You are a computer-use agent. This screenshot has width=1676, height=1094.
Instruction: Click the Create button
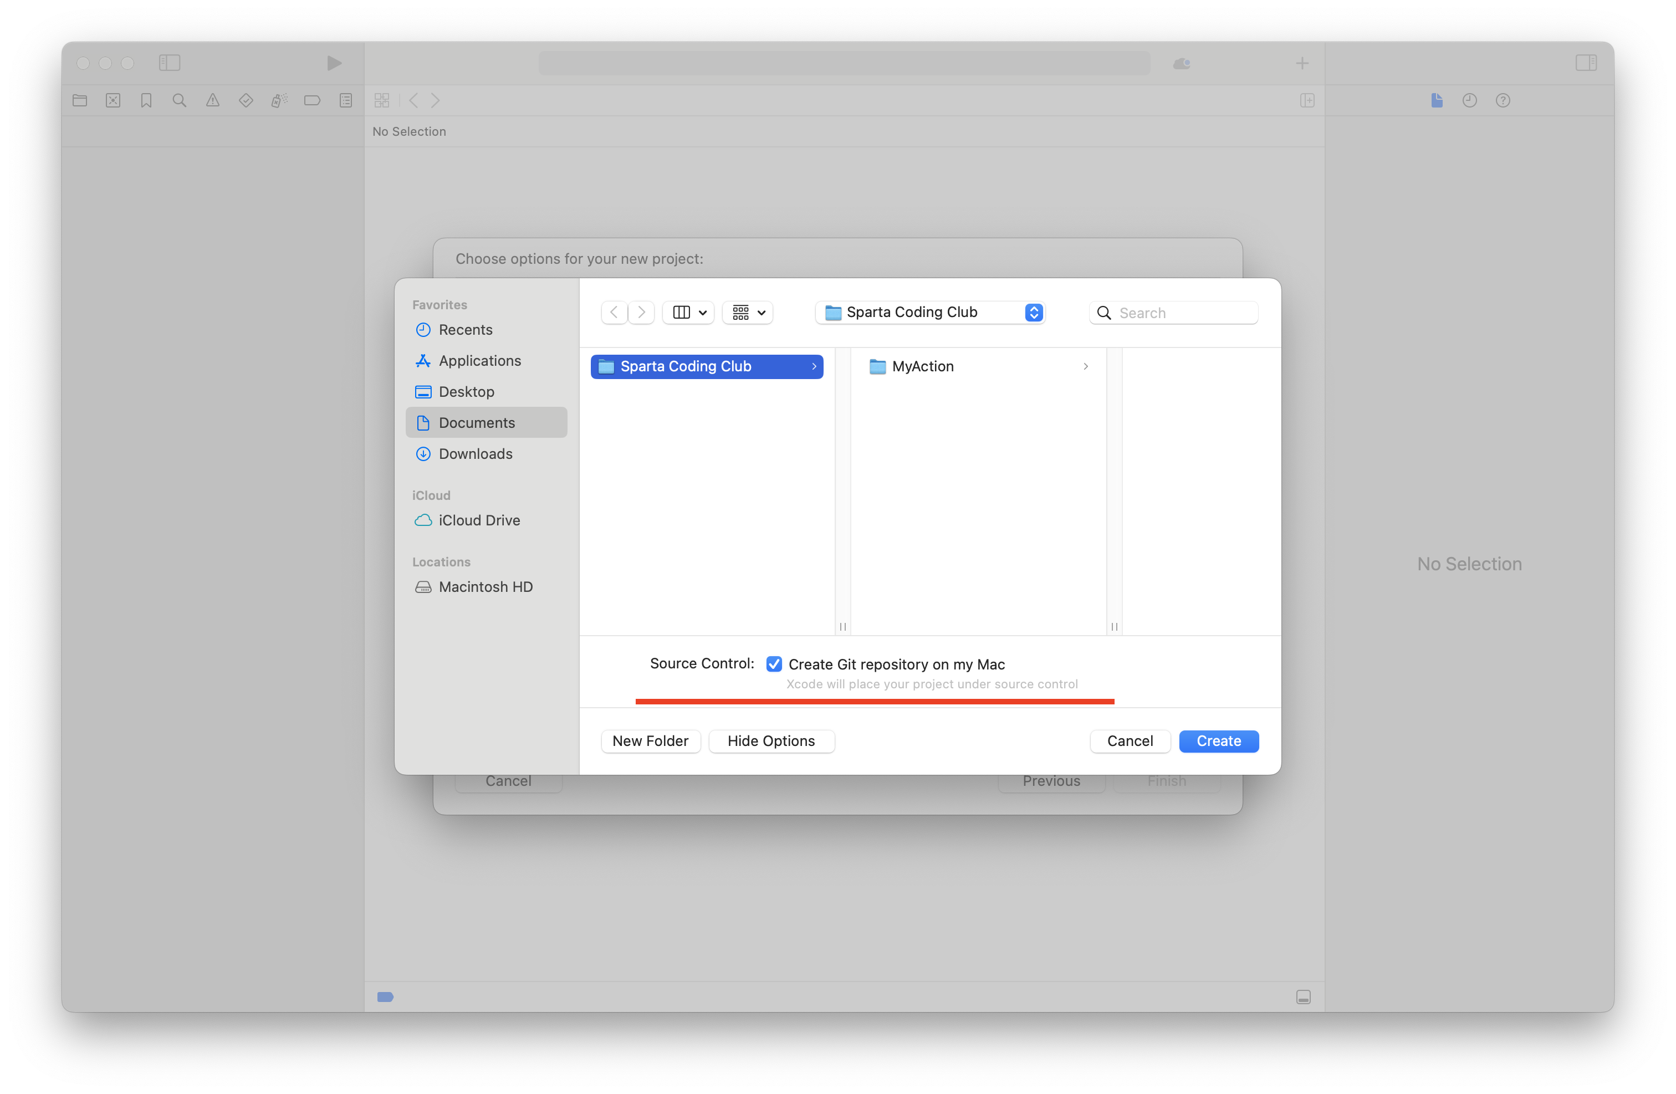pyautogui.click(x=1218, y=740)
